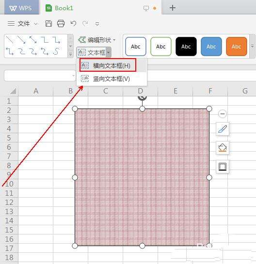Apply black fill Abc style
Image resolution: width=256 pixels, height=264 pixels.
pyautogui.click(x=186, y=47)
